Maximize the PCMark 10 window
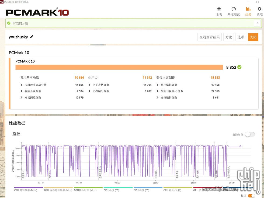This screenshot has width=264, height=198. (x=257, y=2)
